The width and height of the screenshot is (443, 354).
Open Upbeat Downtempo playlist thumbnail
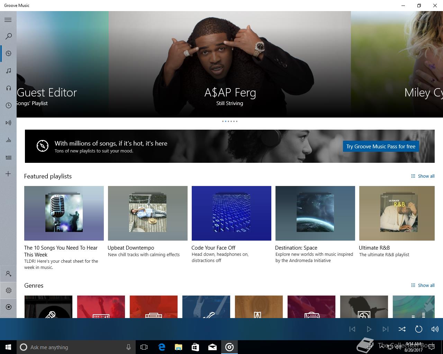tap(148, 213)
